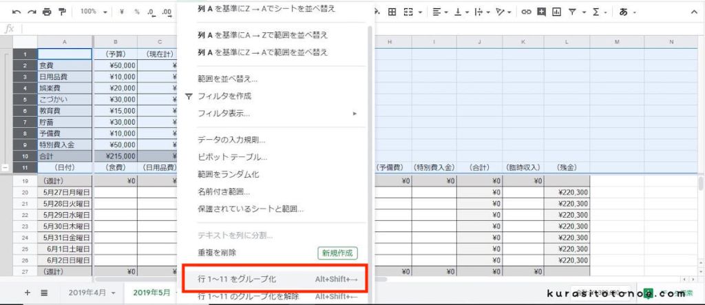Format as percent

coord(137,12)
